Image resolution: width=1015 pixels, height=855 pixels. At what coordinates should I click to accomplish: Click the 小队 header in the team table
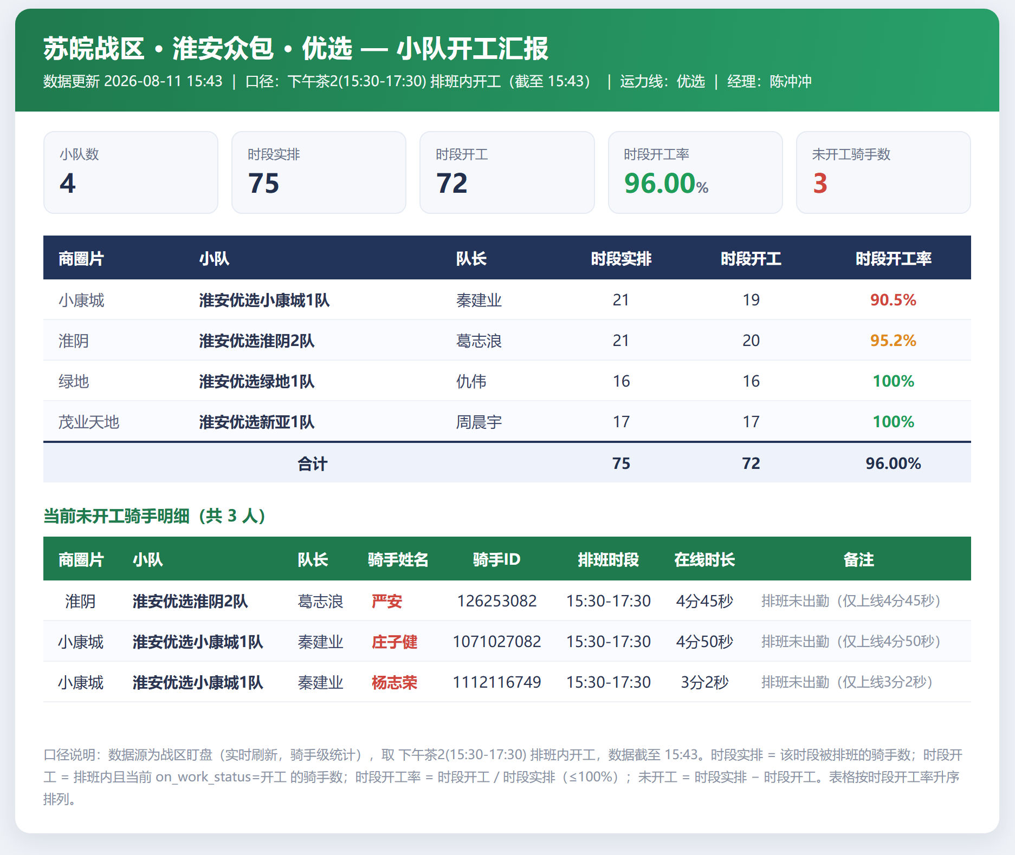pyautogui.click(x=214, y=258)
